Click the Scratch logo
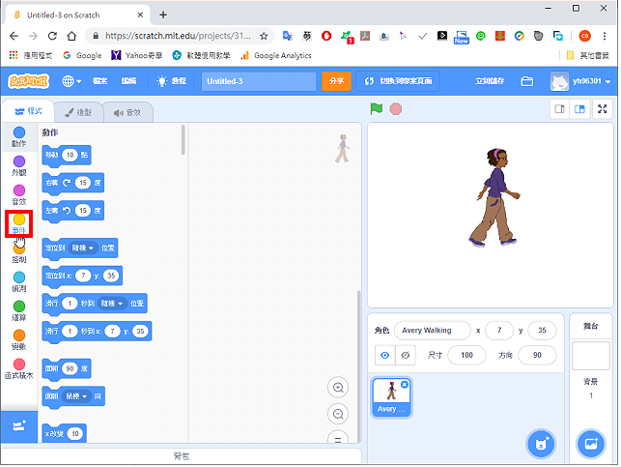Screen dimensions: 621x467 pos(28,81)
